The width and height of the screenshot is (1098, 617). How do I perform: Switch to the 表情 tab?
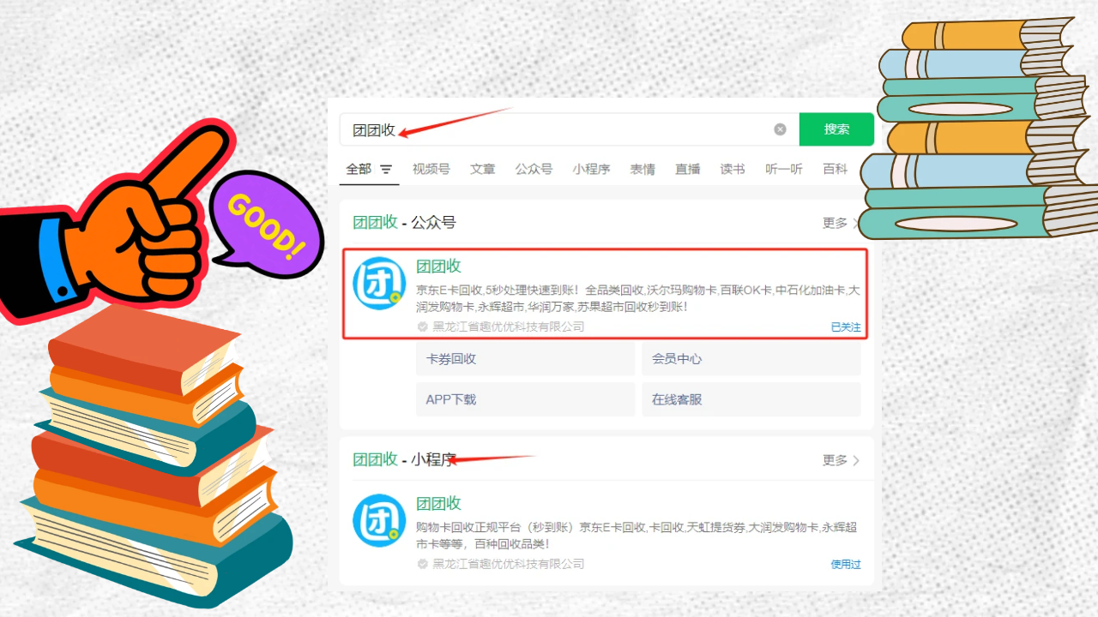[x=643, y=170]
